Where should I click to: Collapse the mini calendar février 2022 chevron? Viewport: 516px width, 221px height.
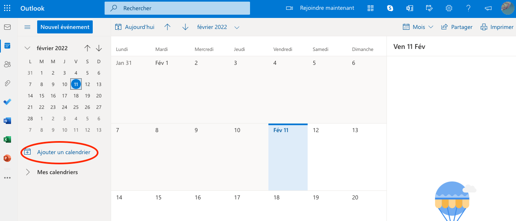(27, 48)
